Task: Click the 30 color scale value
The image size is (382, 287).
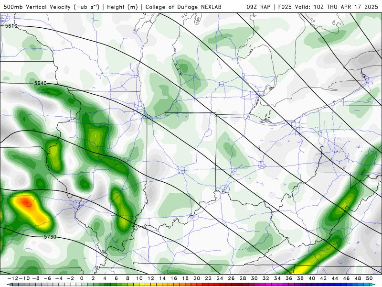Action: pyautogui.click(x=254, y=278)
